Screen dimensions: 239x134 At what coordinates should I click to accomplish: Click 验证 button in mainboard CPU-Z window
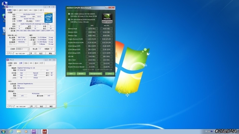click(x=41, y=106)
